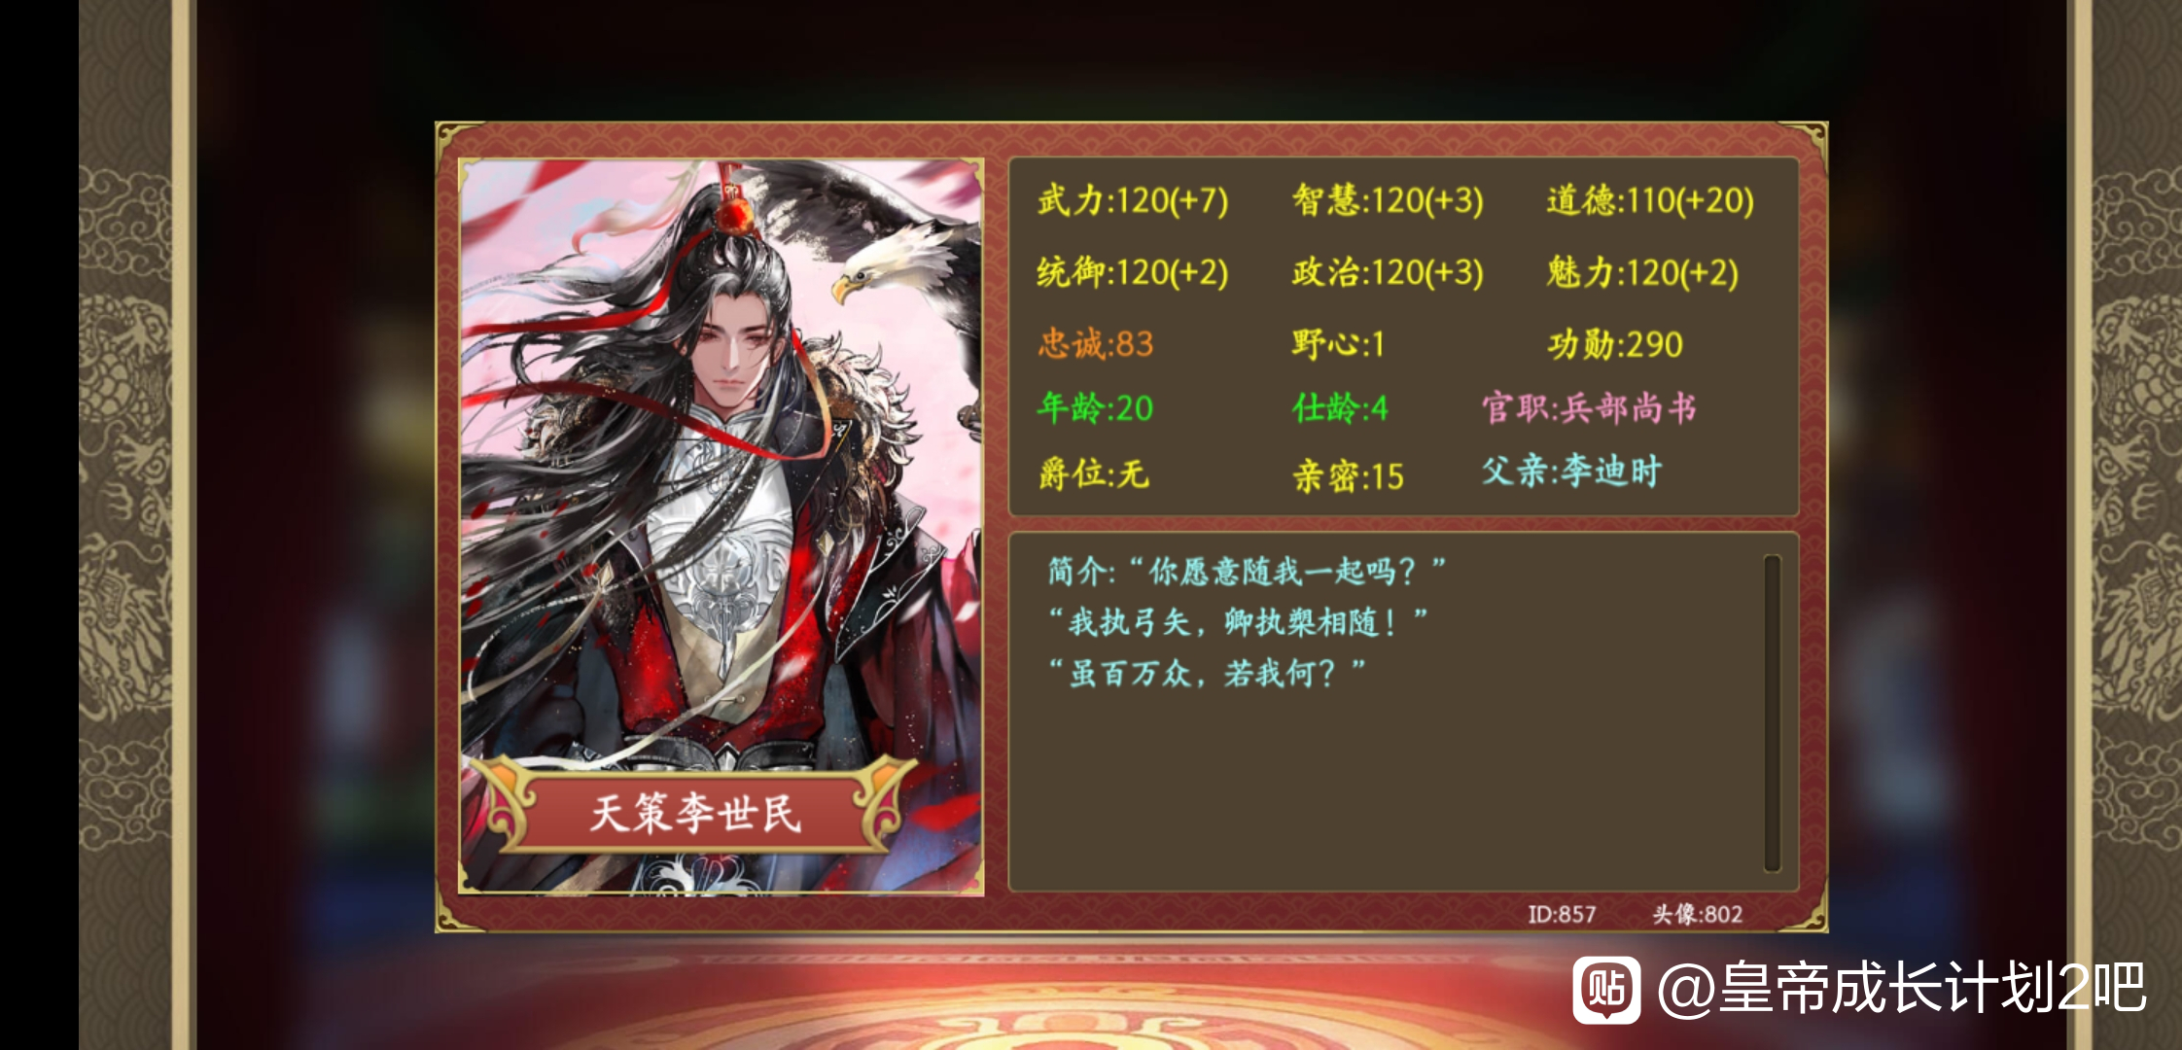
Task: Click the biography panel scrollbar
Action: (x=1772, y=713)
